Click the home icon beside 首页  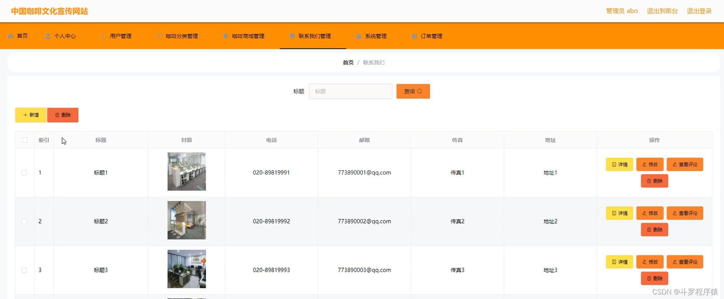(10, 36)
